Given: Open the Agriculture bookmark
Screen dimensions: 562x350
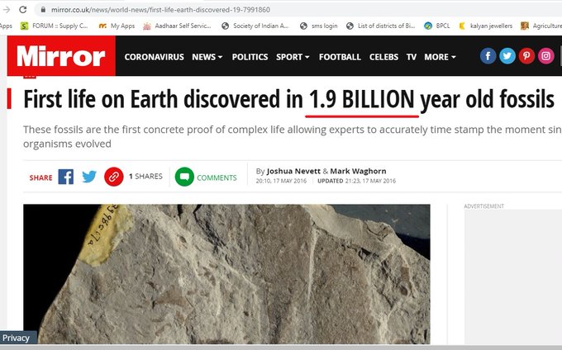Looking at the screenshot, I should 541,26.
